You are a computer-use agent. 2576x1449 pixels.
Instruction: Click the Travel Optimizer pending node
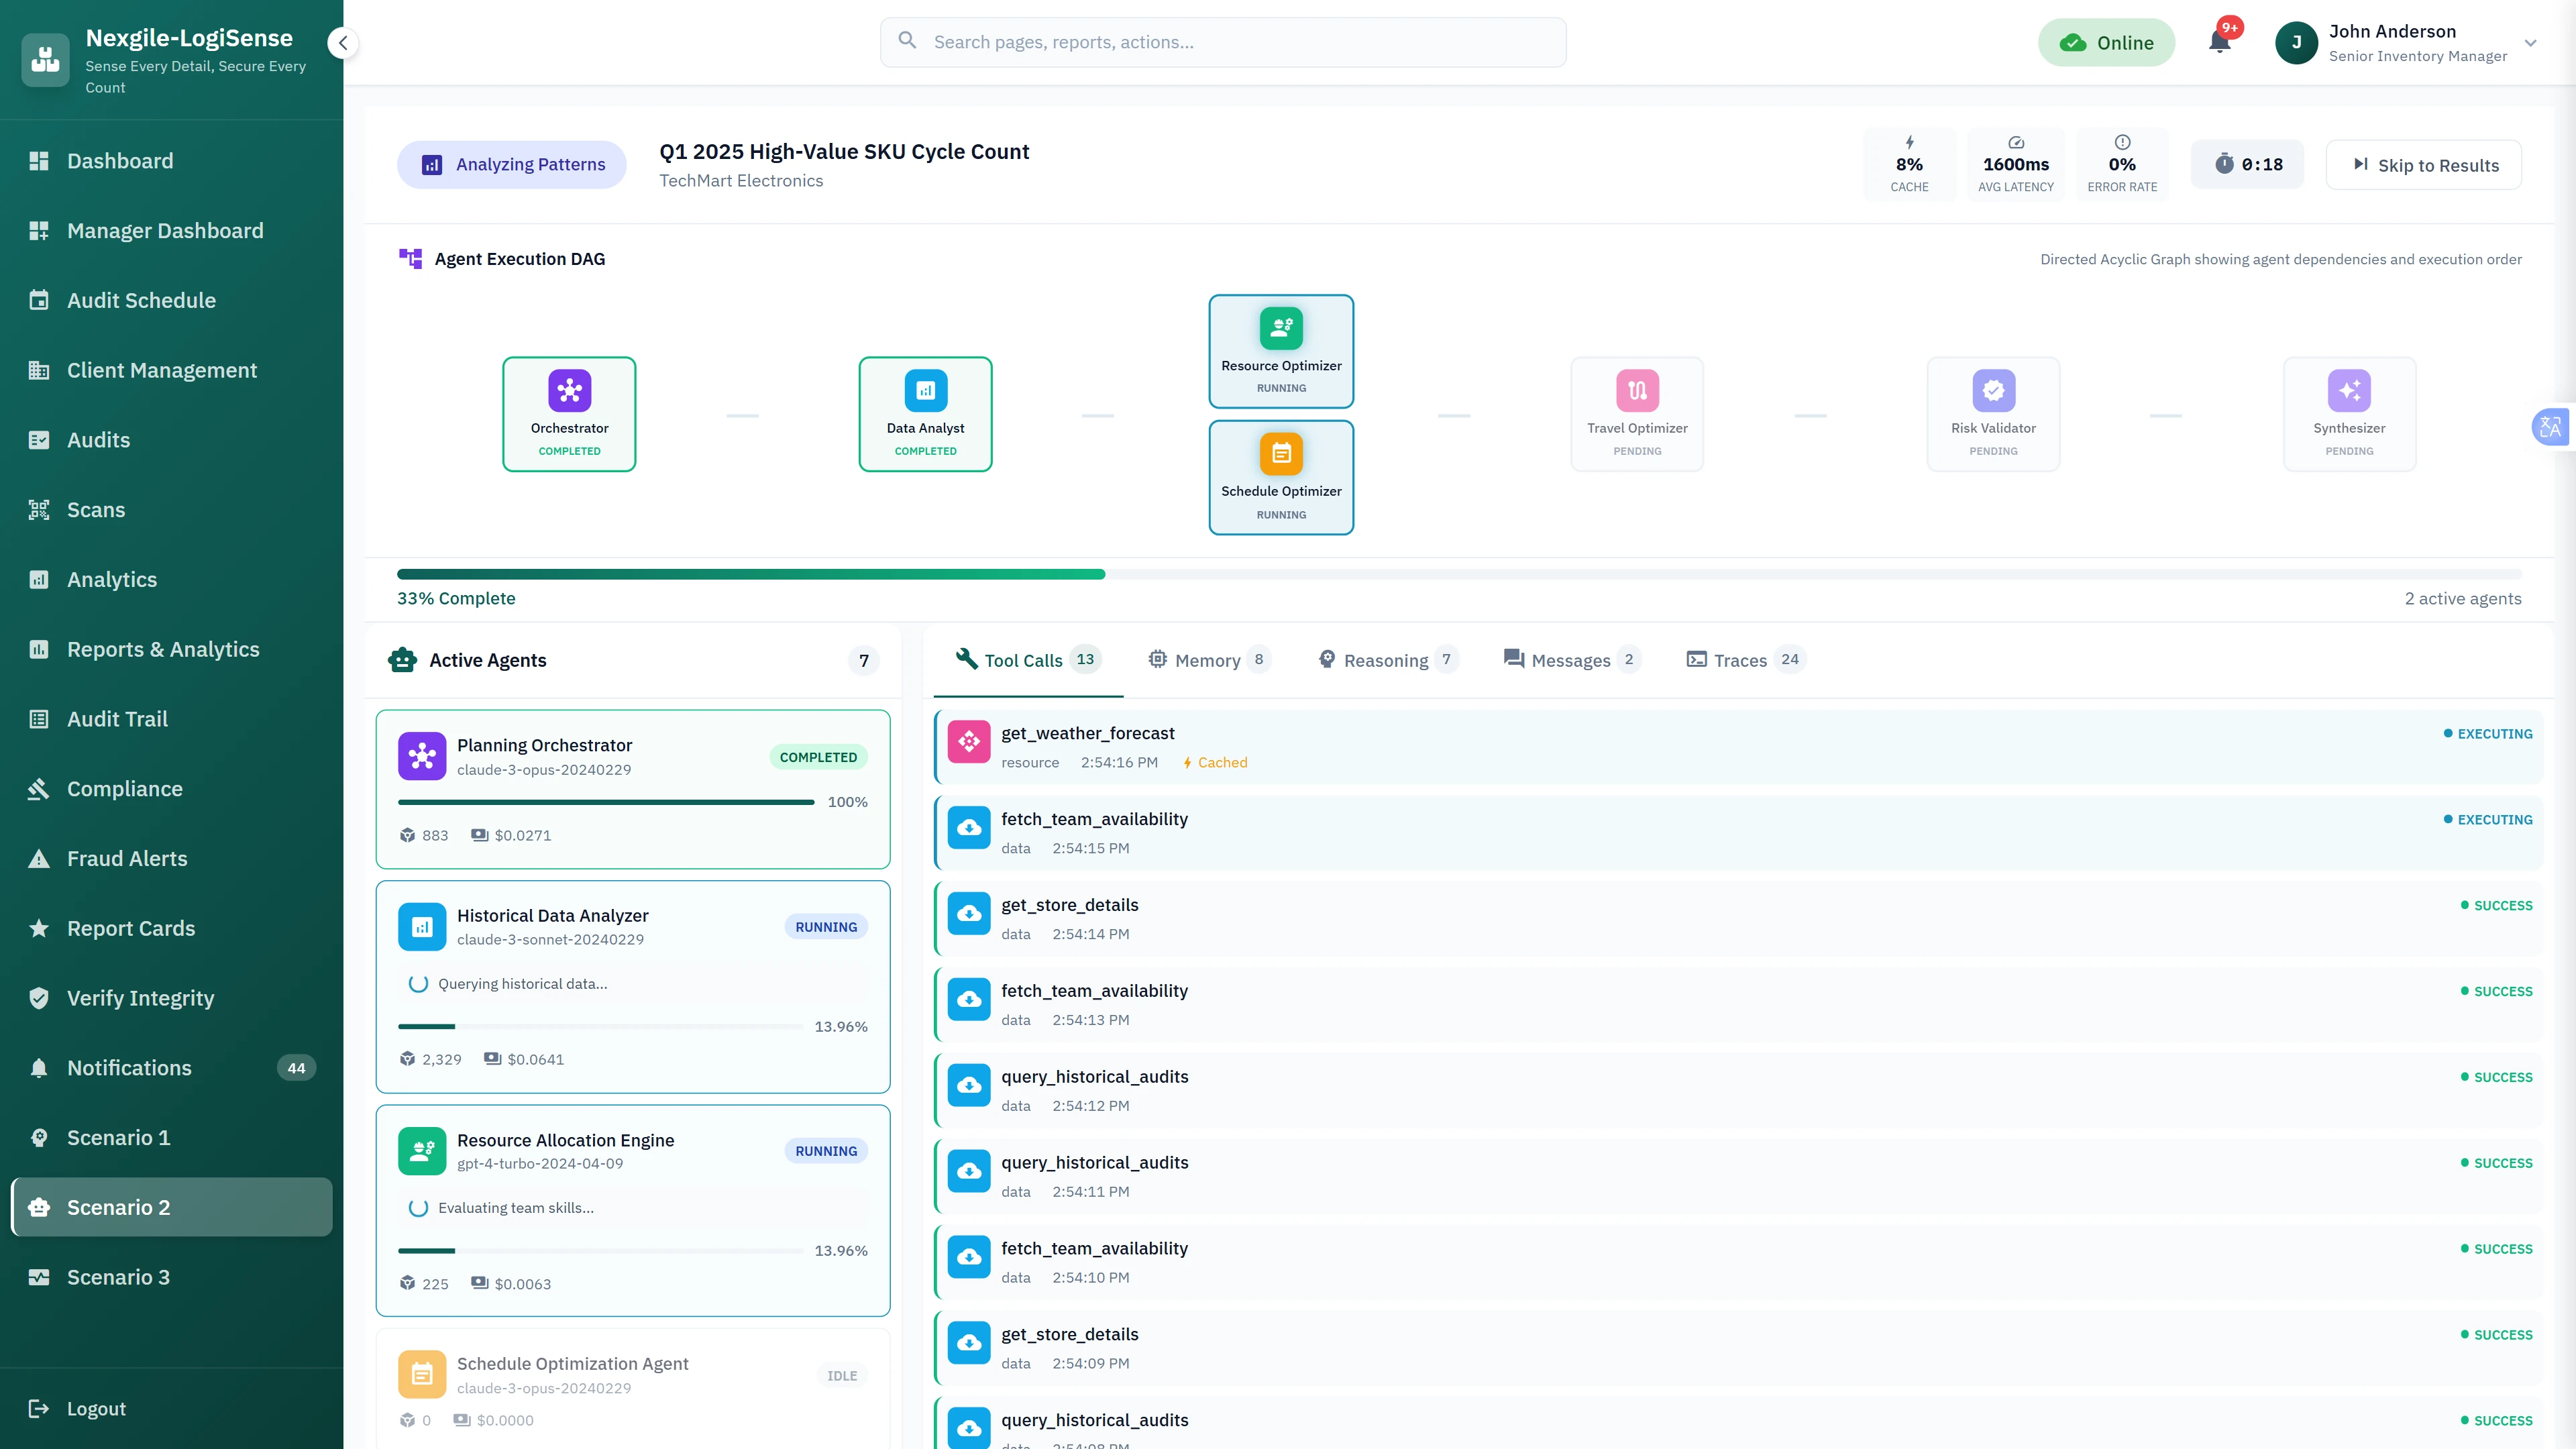pos(1637,413)
